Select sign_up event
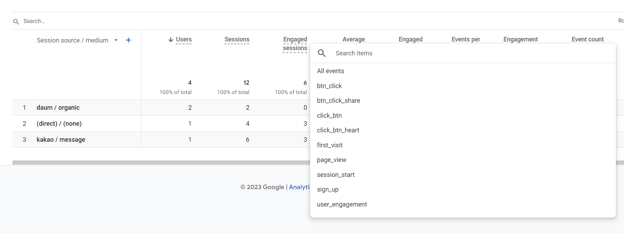624x233 pixels. tap(328, 189)
